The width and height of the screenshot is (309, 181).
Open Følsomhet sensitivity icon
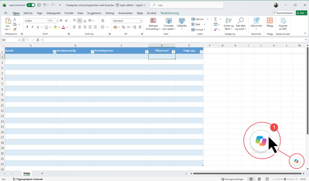pyautogui.click(x=256, y=20)
